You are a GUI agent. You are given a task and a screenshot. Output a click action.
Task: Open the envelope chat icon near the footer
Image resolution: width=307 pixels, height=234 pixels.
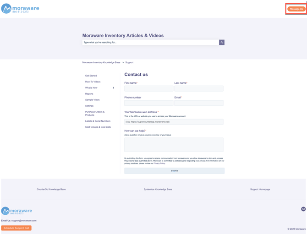click(x=303, y=209)
